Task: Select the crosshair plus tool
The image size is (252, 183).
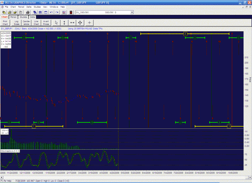Action: point(90,23)
